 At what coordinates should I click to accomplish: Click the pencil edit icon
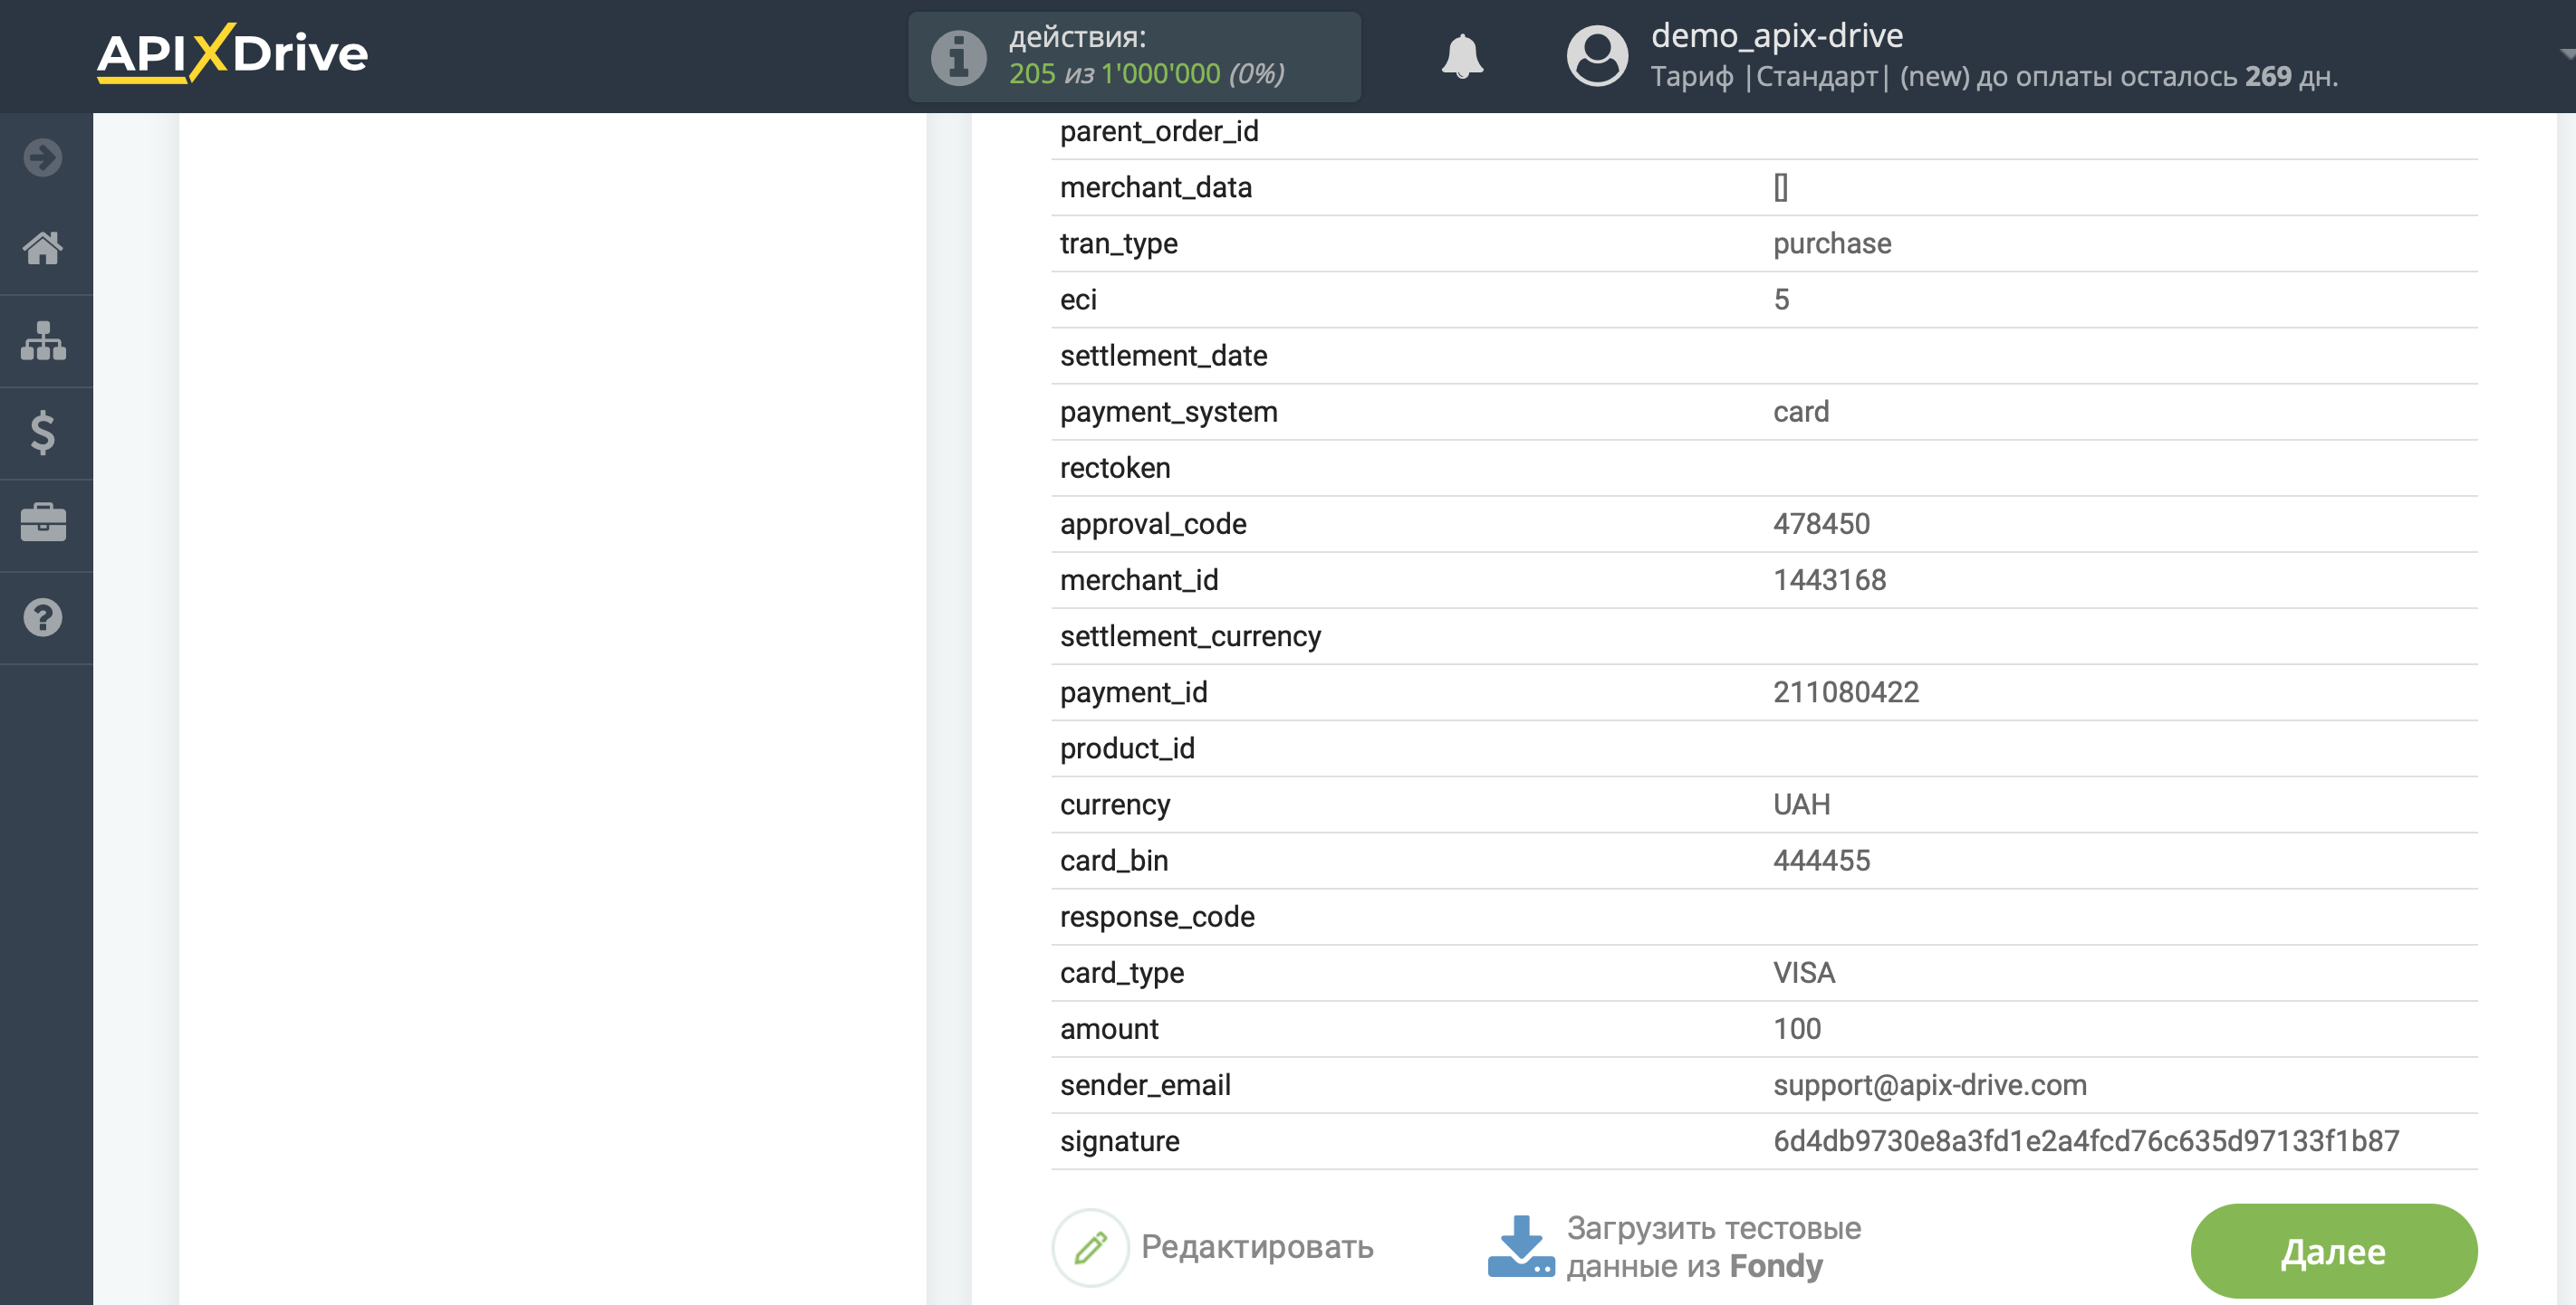click(1091, 1247)
